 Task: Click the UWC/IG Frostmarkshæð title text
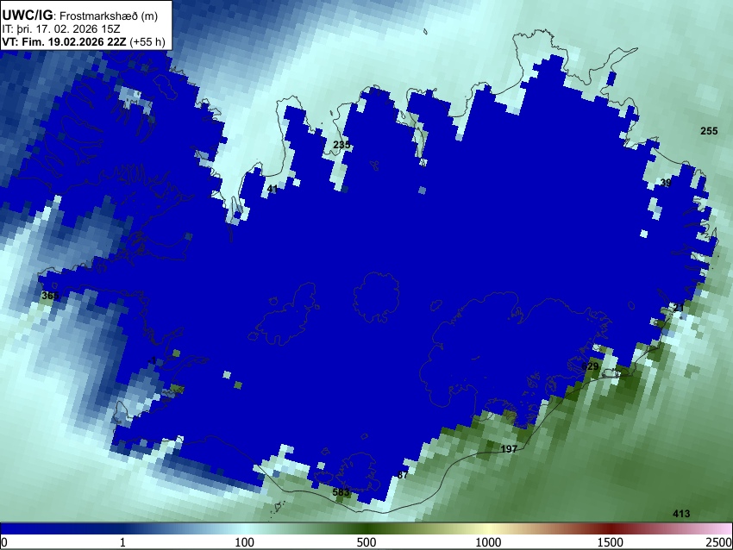80,16
